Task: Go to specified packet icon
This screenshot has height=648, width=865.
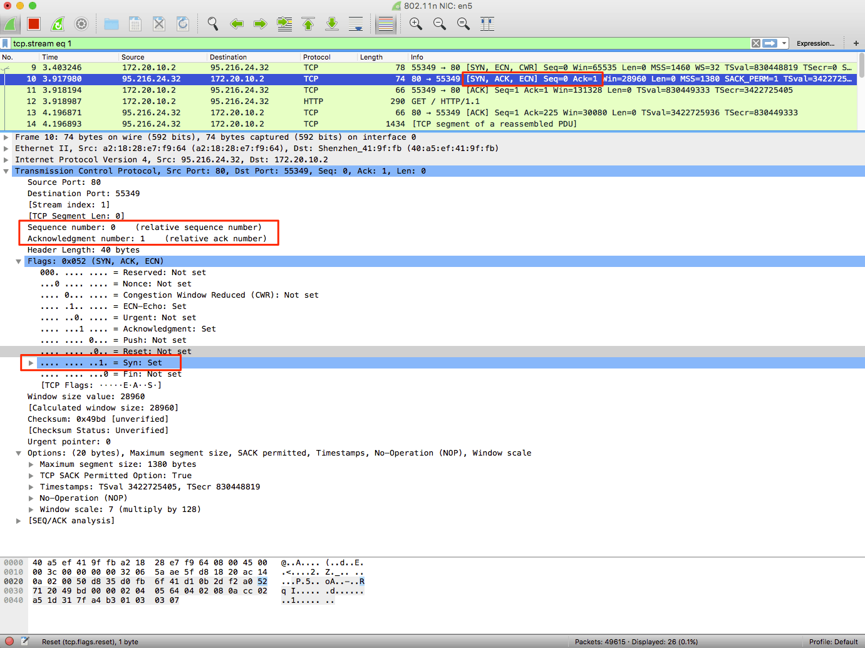Action: pos(284,24)
